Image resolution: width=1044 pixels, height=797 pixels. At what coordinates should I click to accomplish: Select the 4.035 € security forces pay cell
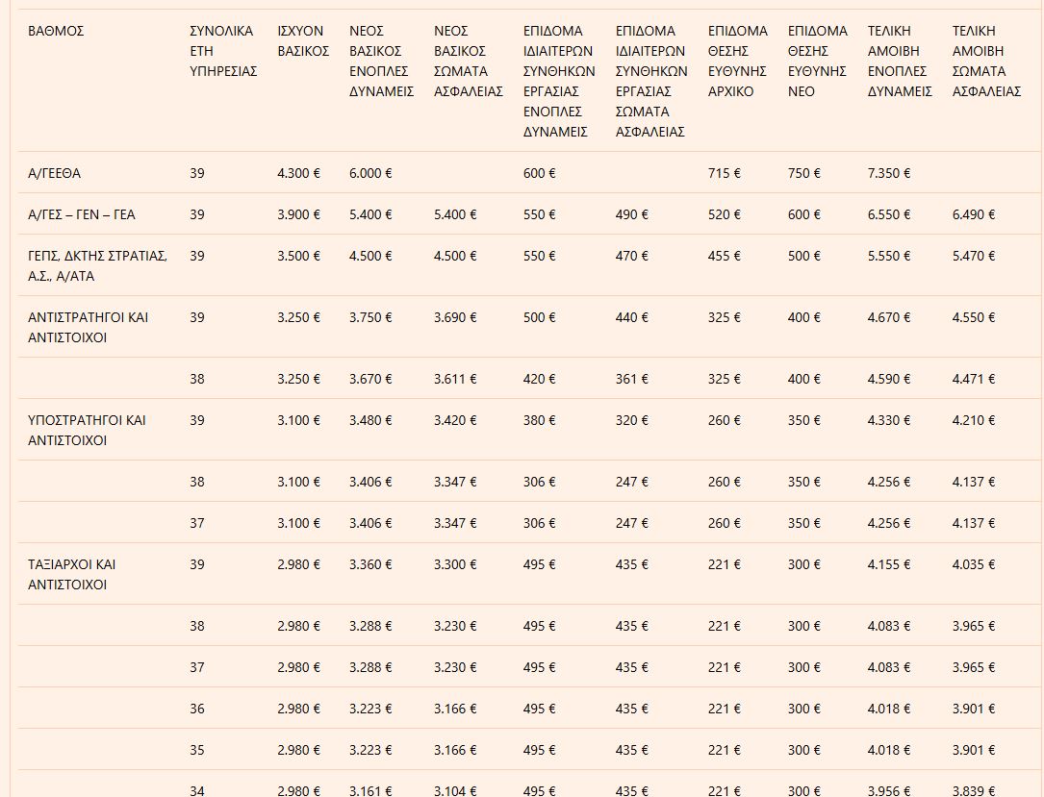click(x=973, y=564)
